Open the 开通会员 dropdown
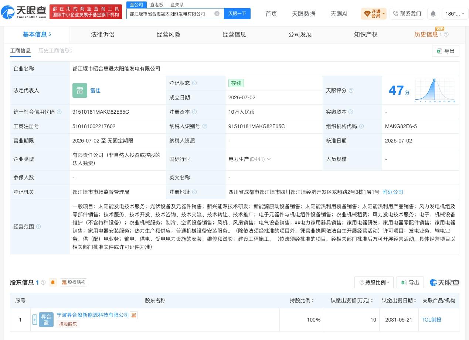 [374, 14]
